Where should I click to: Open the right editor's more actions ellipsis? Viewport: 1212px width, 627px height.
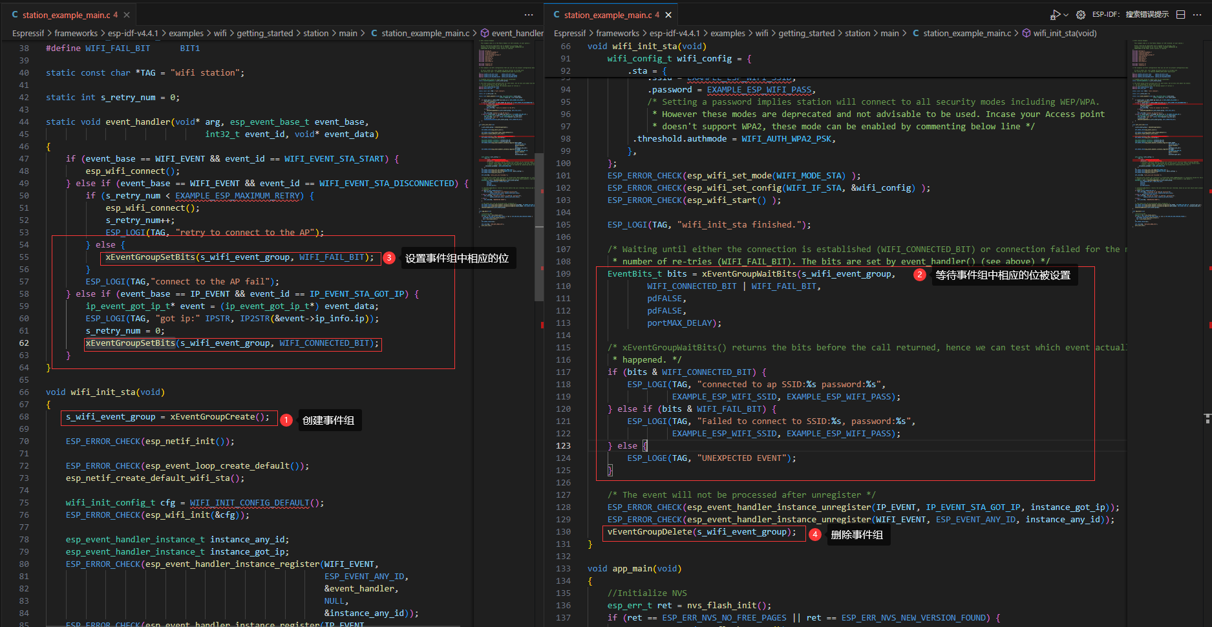pos(1197,15)
